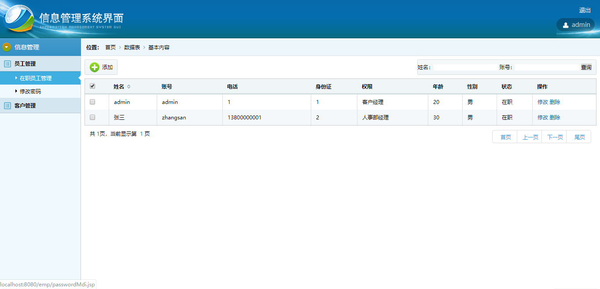
Task: Go to 首页 in breadcrumb
Action: [x=110, y=48]
